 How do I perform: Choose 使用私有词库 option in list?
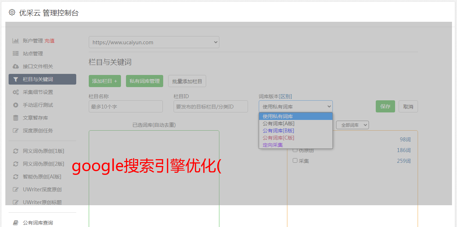296,116
